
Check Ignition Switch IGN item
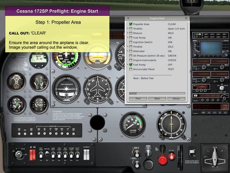(131, 42)
